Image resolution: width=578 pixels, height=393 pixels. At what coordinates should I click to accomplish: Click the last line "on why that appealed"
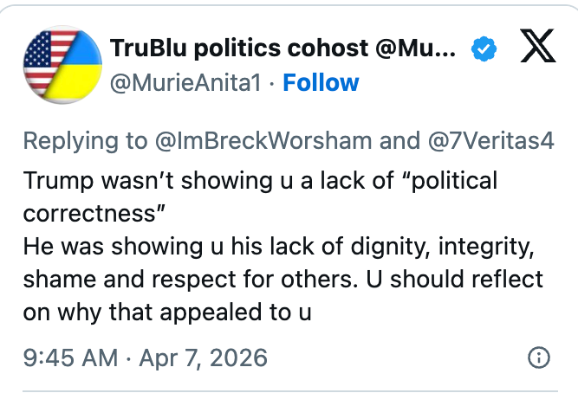click(x=165, y=312)
